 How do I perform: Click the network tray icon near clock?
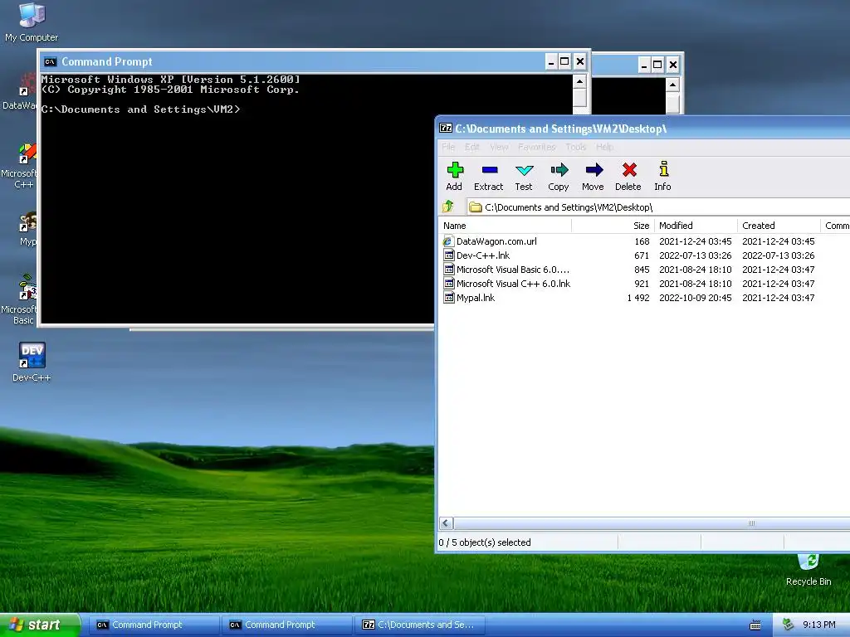point(788,625)
